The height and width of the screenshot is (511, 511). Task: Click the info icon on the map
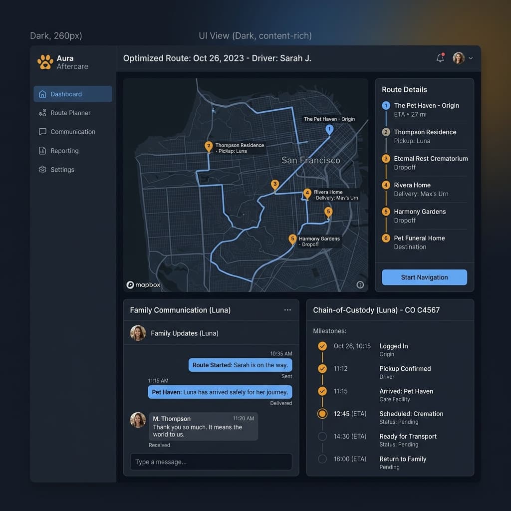360,284
